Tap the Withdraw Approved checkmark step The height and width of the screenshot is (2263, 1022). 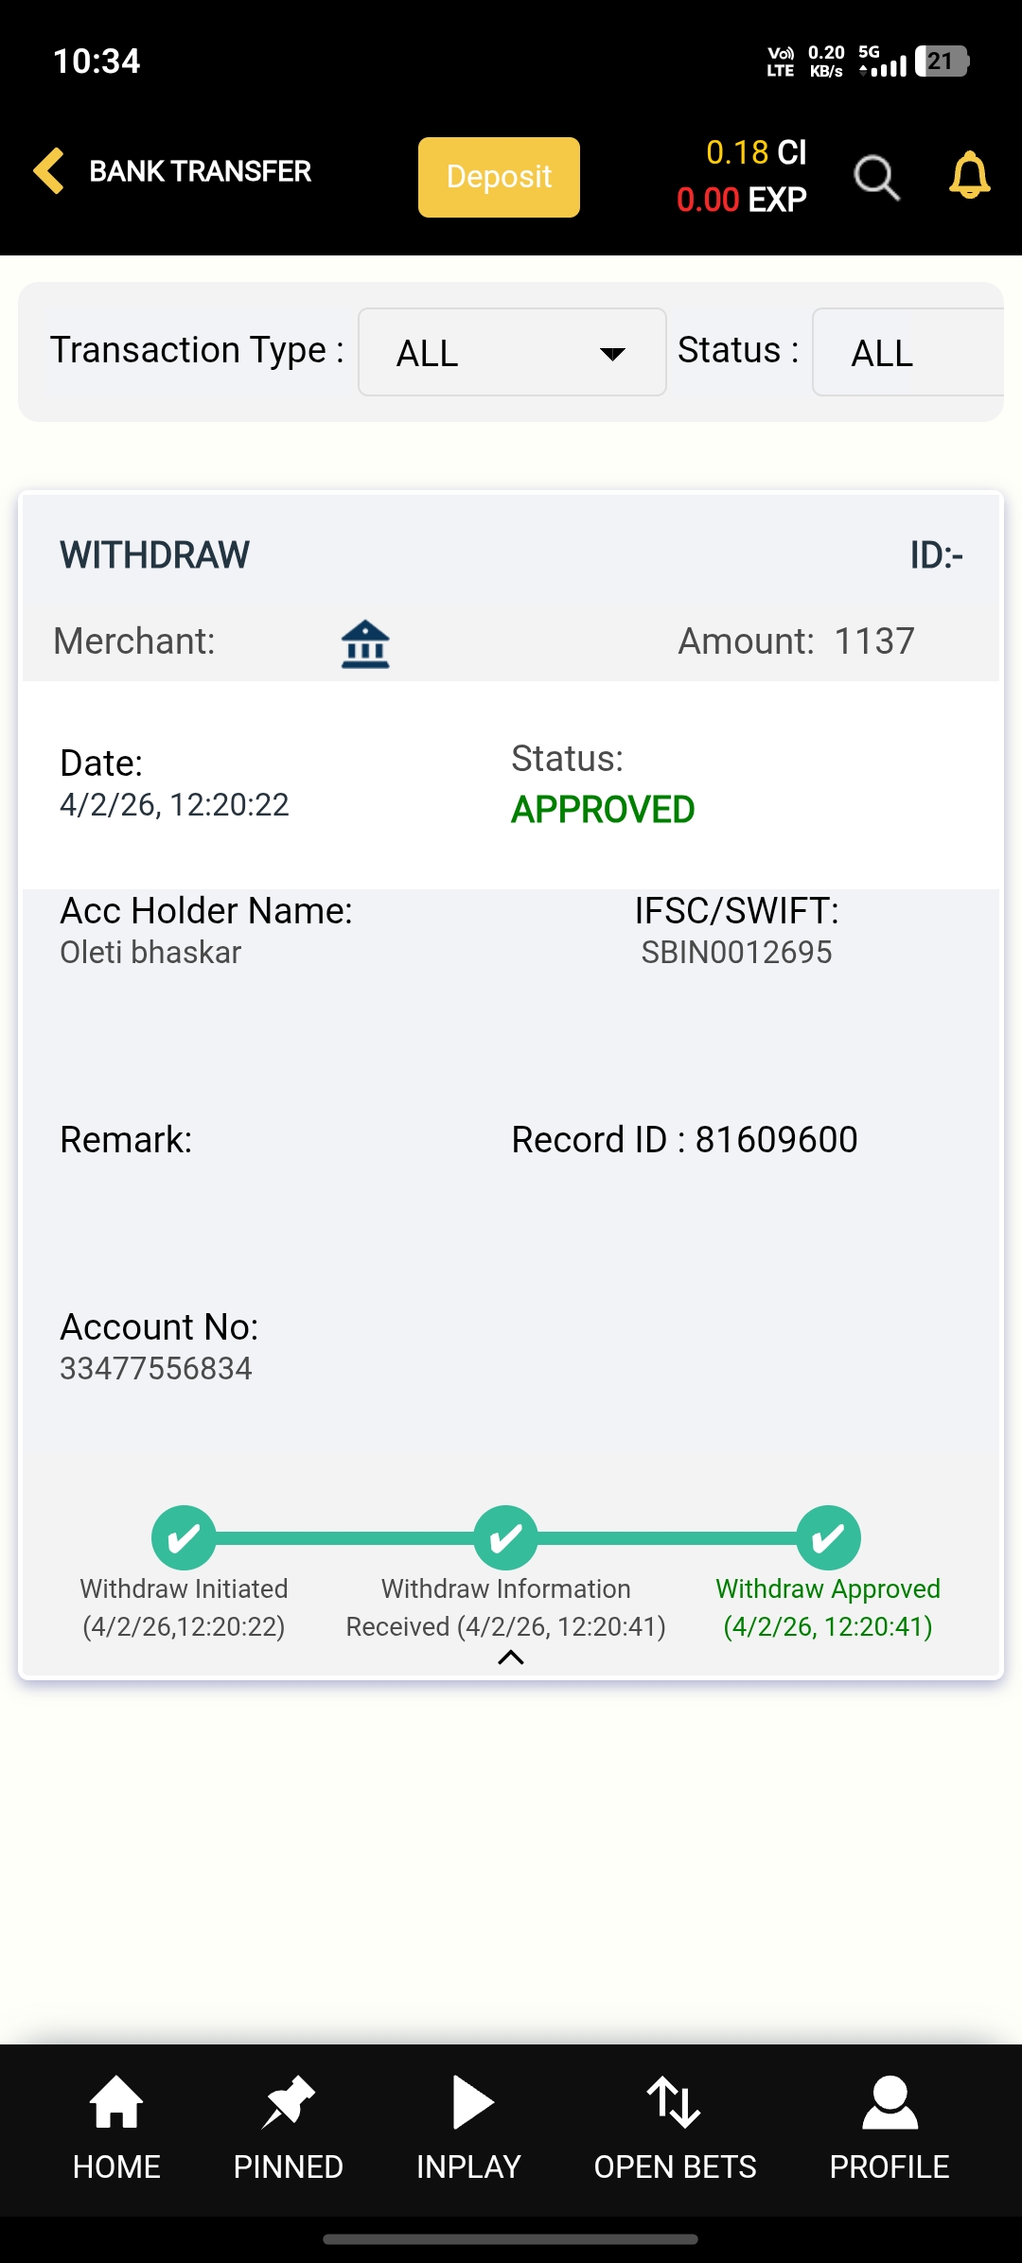[x=828, y=1537]
